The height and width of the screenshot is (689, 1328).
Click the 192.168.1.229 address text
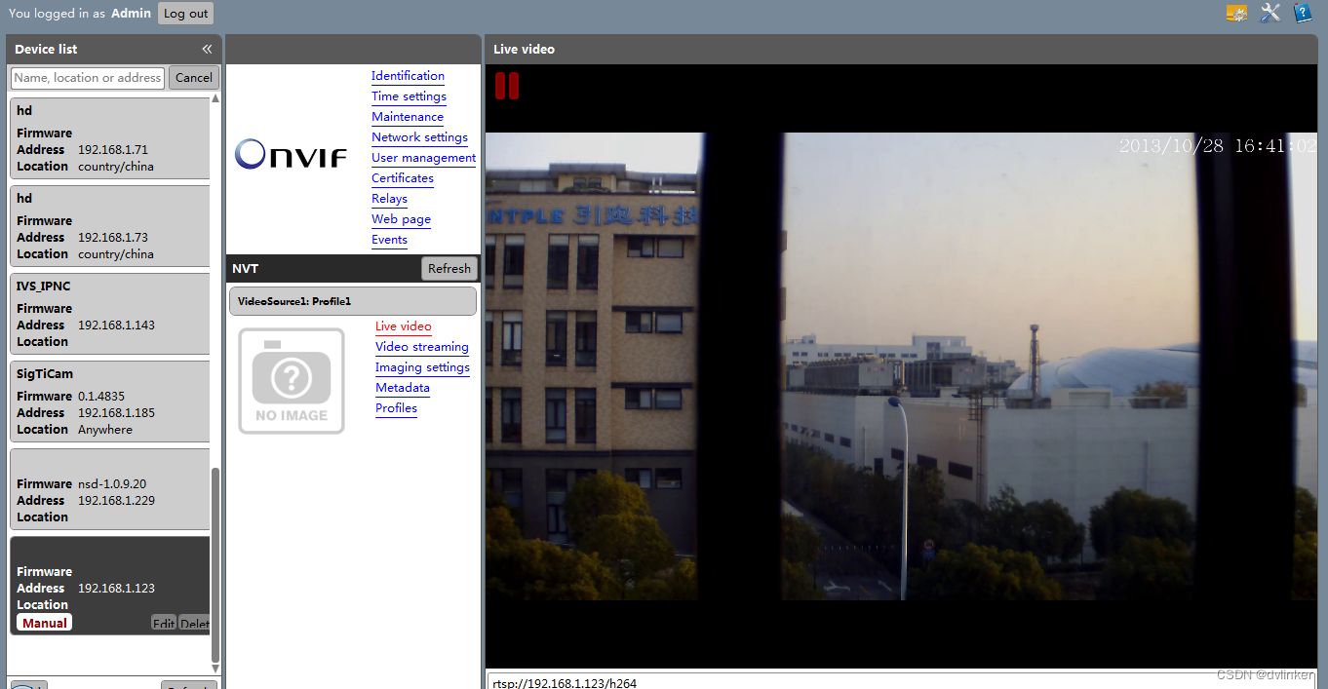click(x=116, y=501)
